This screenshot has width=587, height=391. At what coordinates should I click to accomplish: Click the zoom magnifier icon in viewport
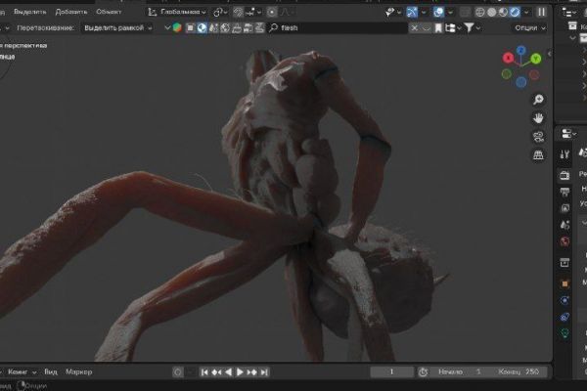point(538,100)
